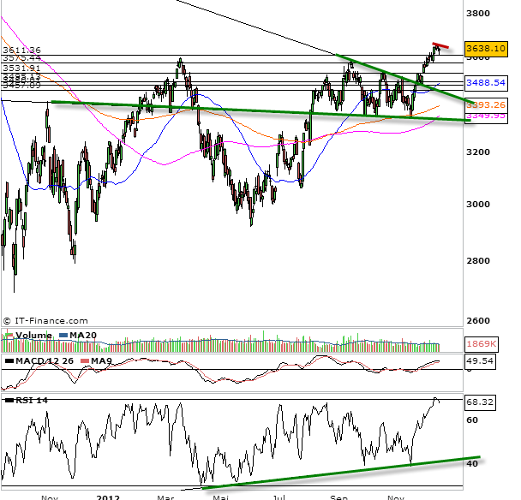Click the RSI 14 legend marker

[9, 400]
